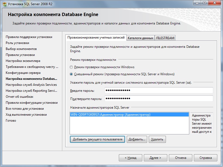Click 'Требования к свободному месту' step
The width and height of the screenshot is (223, 167).
click(x=32, y=67)
